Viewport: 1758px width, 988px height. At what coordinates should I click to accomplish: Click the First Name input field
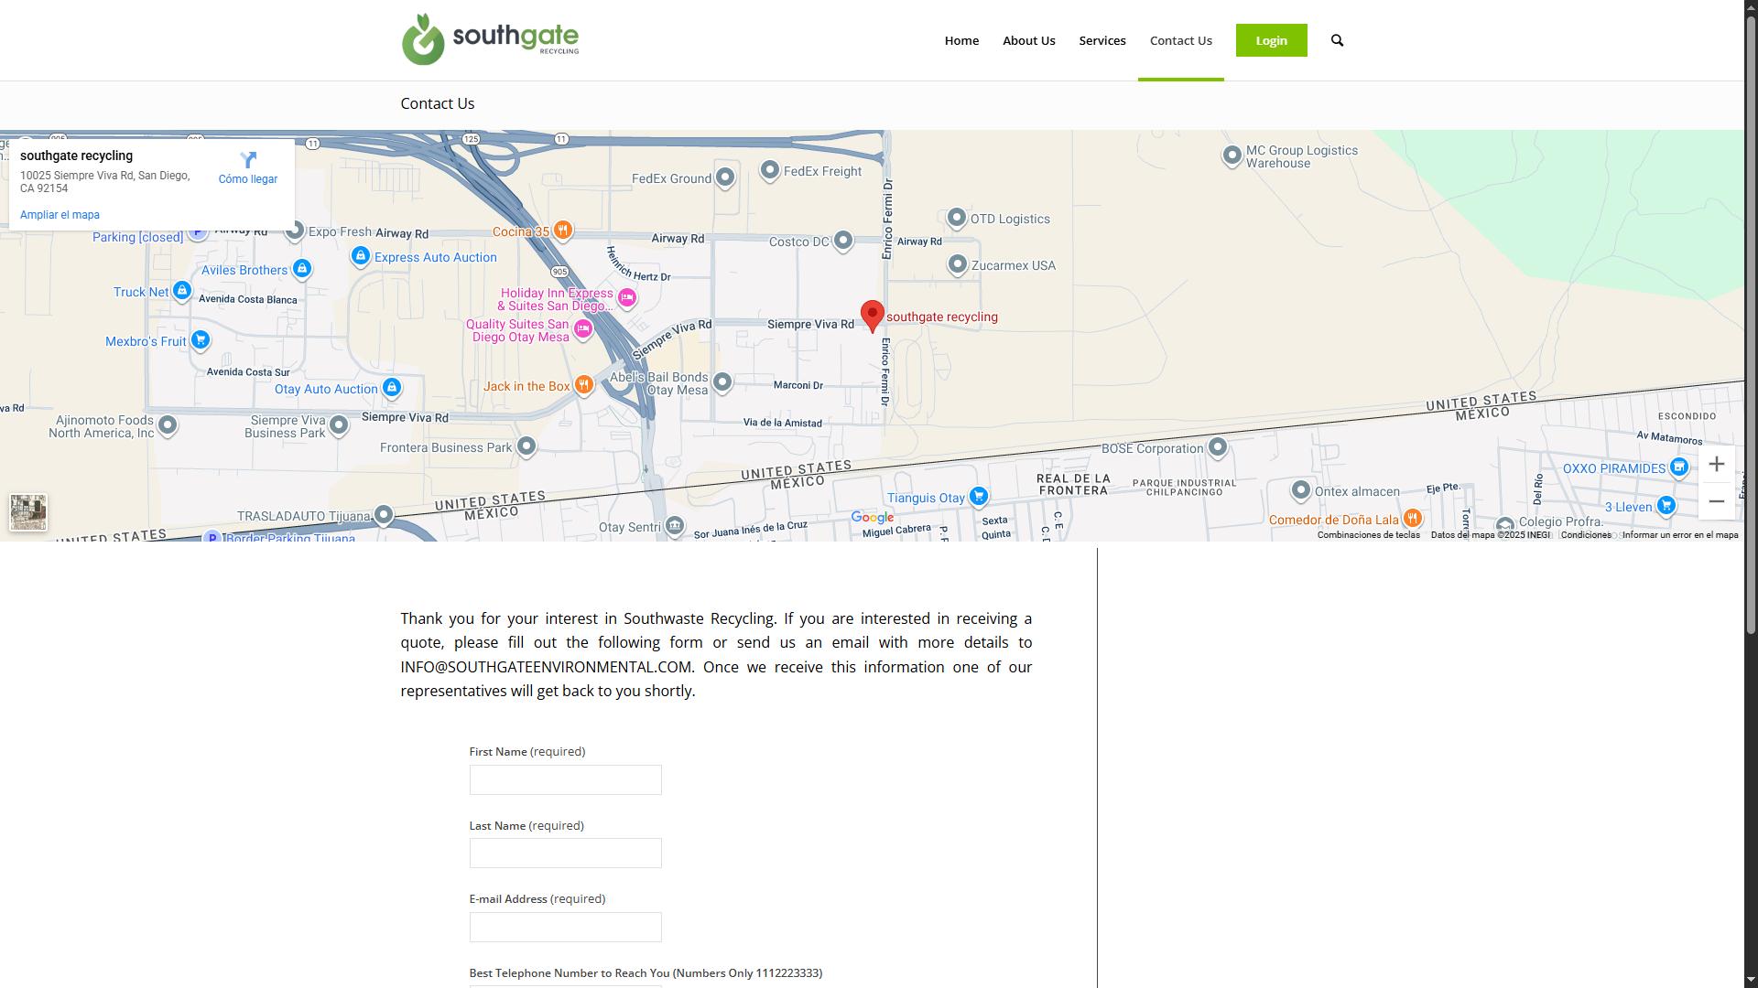tap(565, 779)
